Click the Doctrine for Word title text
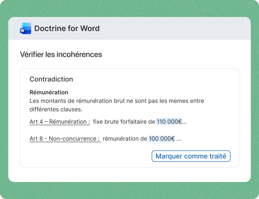Screen dimensions: 259x199 pyautogui.click(x=67, y=28)
